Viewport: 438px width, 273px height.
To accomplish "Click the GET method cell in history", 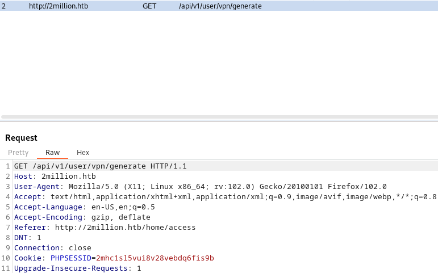I will coord(149,6).
